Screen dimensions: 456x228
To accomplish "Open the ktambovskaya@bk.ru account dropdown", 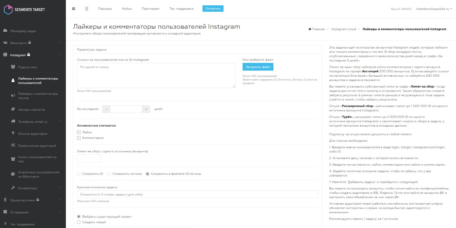I will pos(434,9).
